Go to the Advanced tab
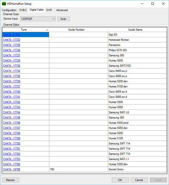The image size is (169, 185). [x=62, y=10]
